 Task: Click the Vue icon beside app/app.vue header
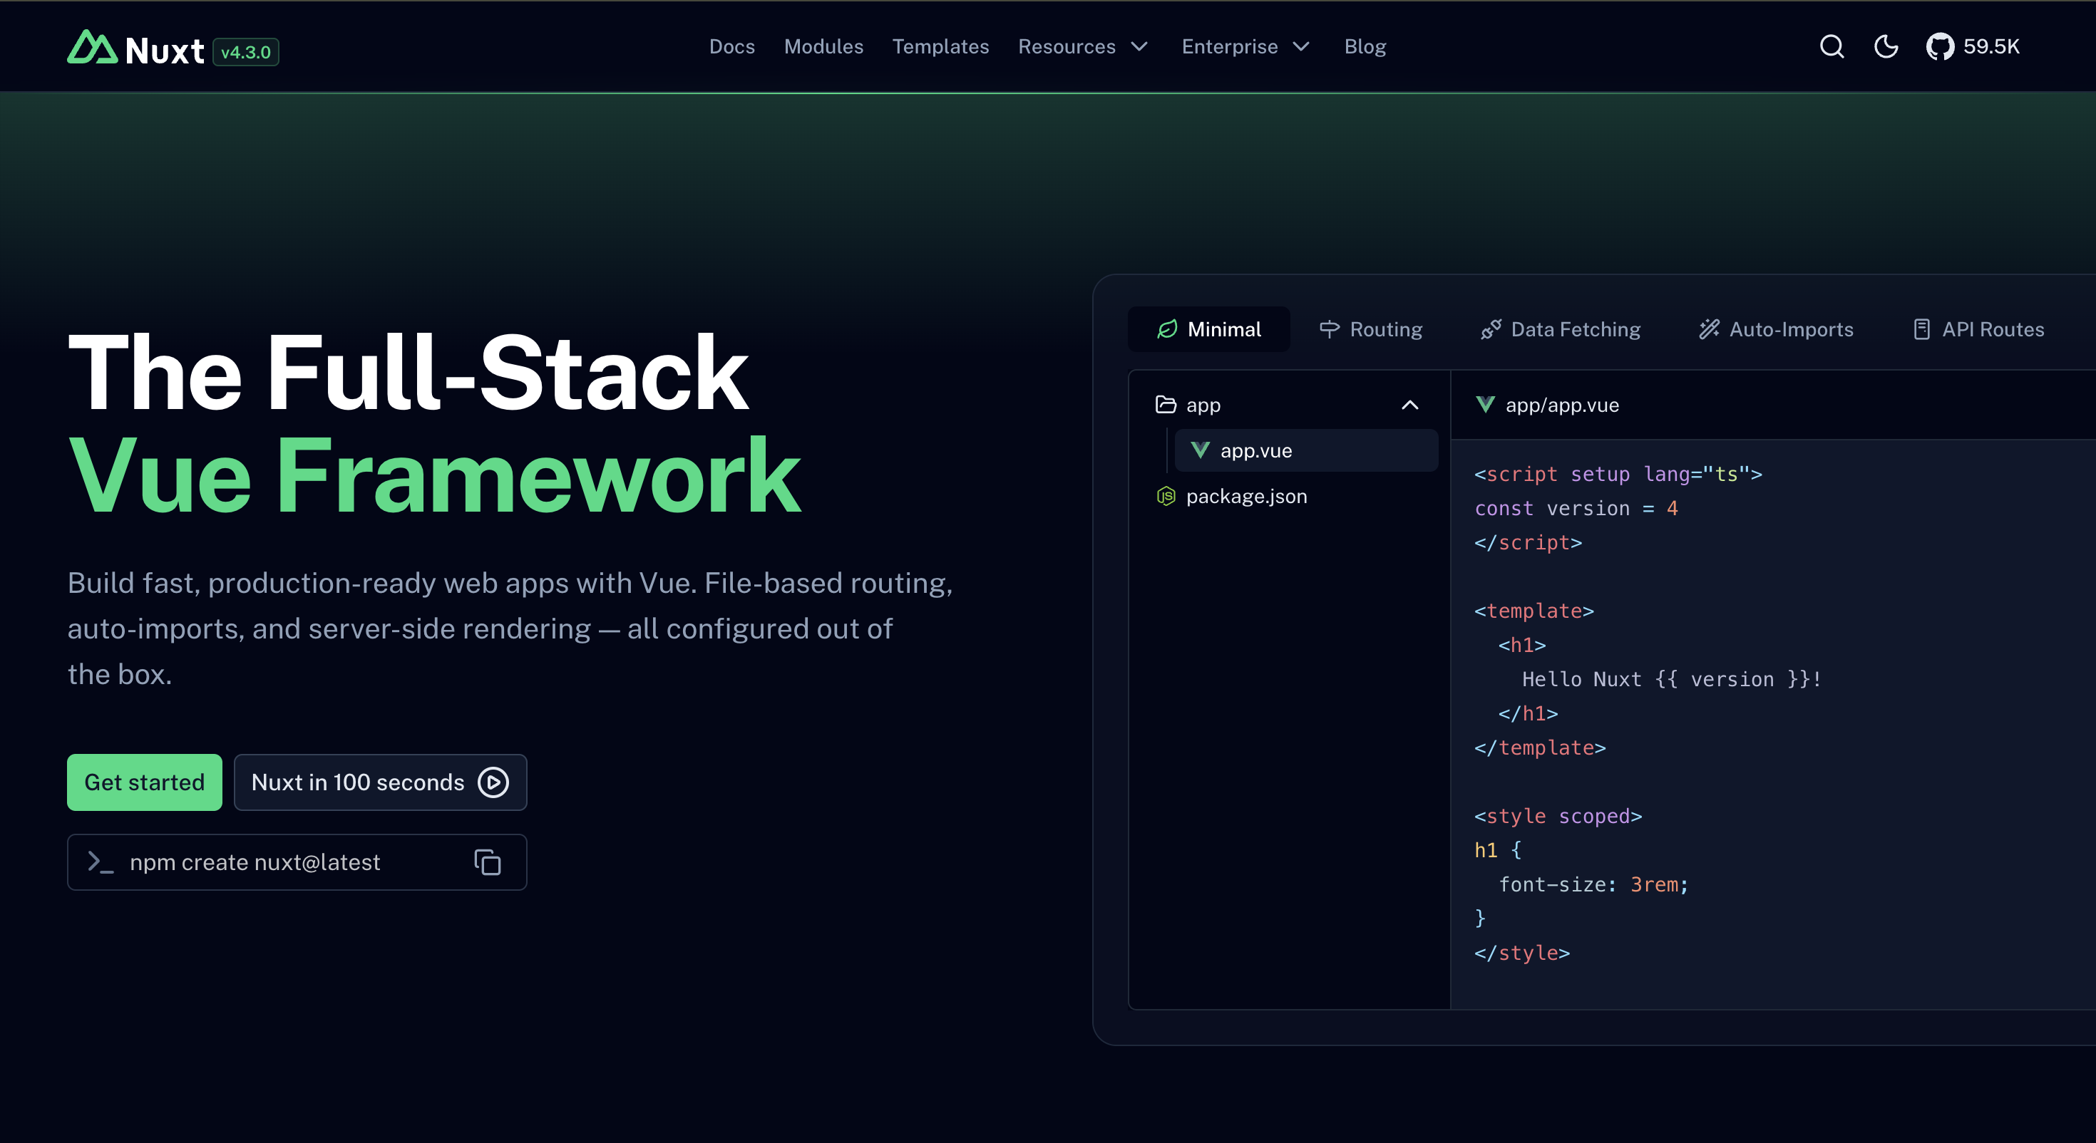pos(1485,404)
